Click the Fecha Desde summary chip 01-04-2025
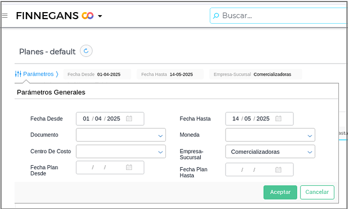Image resolution: width=348 pixels, height=209 pixels. tap(97, 75)
